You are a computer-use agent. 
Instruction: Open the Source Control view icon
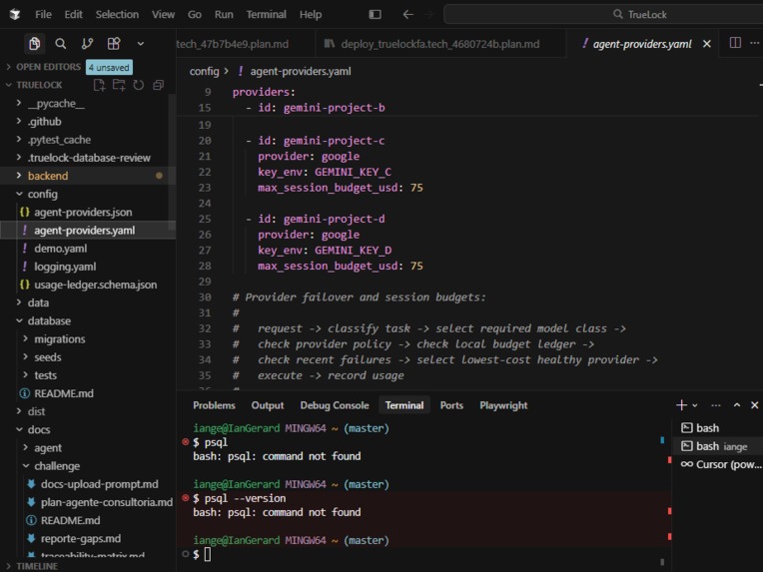click(87, 44)
